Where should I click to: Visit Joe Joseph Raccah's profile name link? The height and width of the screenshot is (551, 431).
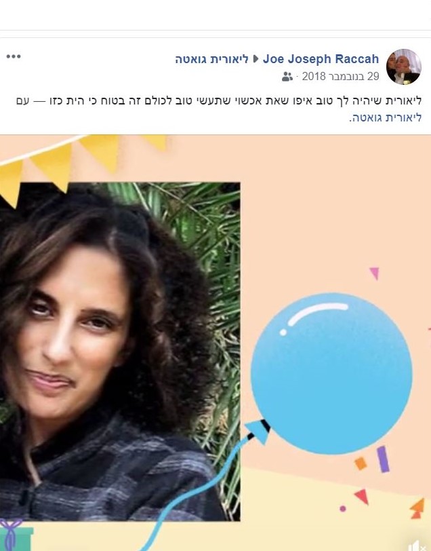point(321,58)
